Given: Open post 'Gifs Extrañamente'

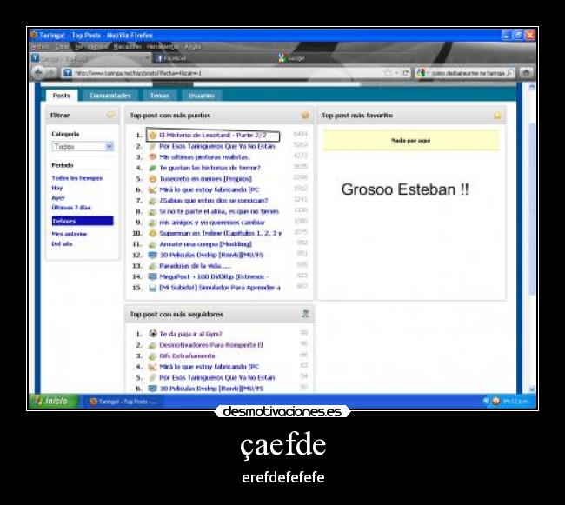Looking at the screenshot, I should coord(187,355).
